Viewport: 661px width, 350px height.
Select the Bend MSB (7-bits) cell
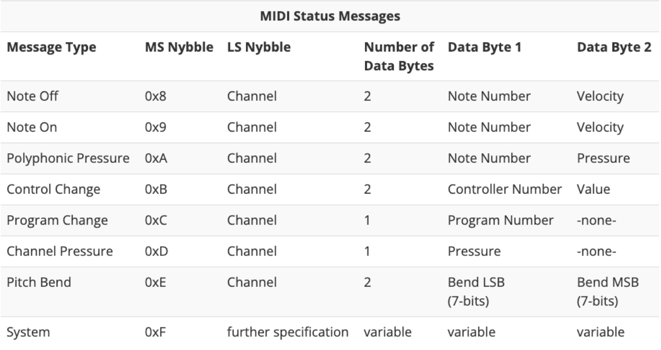(x=608, y=291)
